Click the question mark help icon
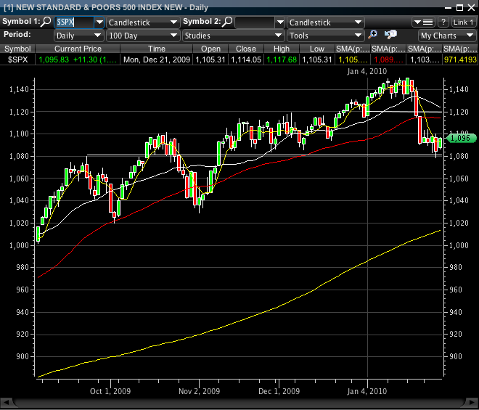Screen dimensions: 479x410 coord(443,22)
